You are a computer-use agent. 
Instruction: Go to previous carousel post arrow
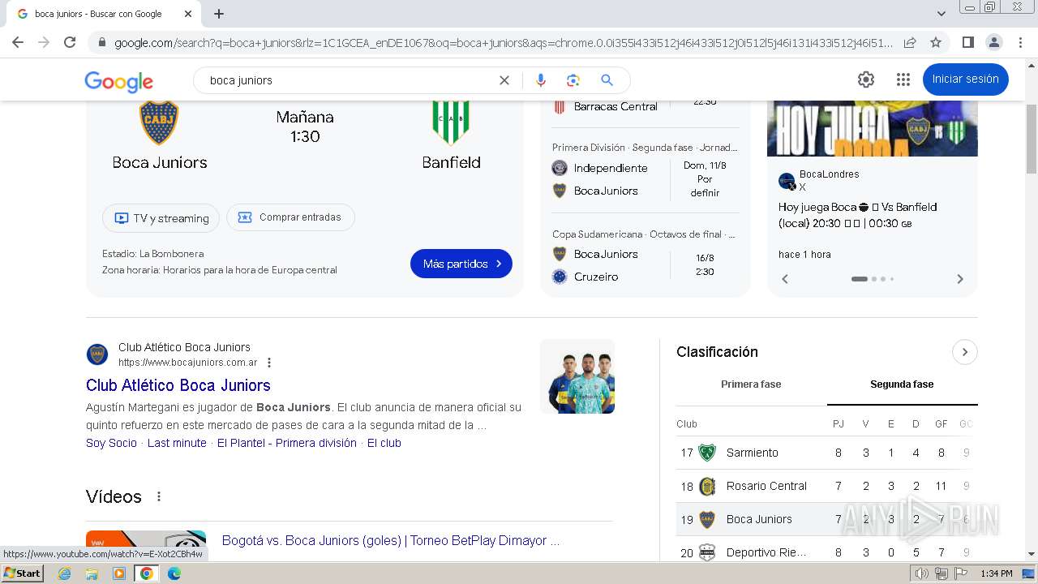pyautogui.click(x=785, y=279)
